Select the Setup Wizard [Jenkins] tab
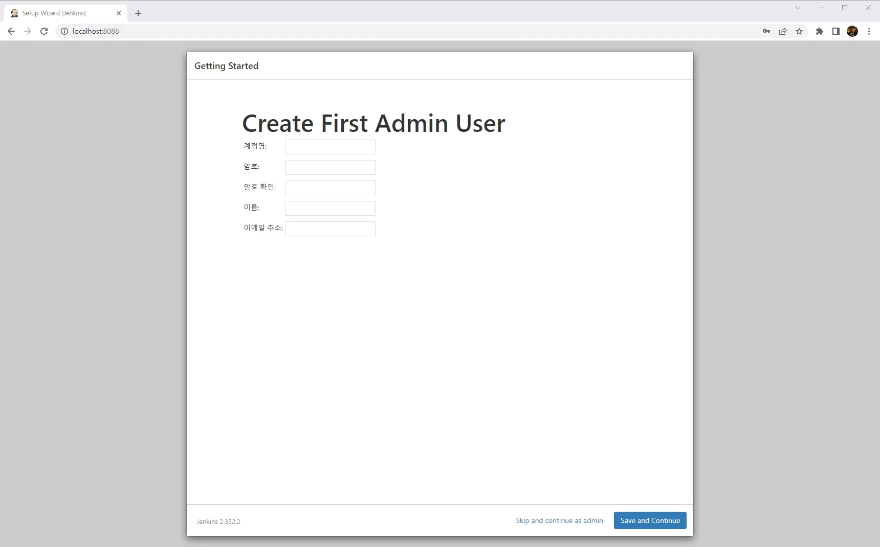Image resolution: width=880 pixels, height=547 pixels. pyautogui.click(x=65, y=13)
